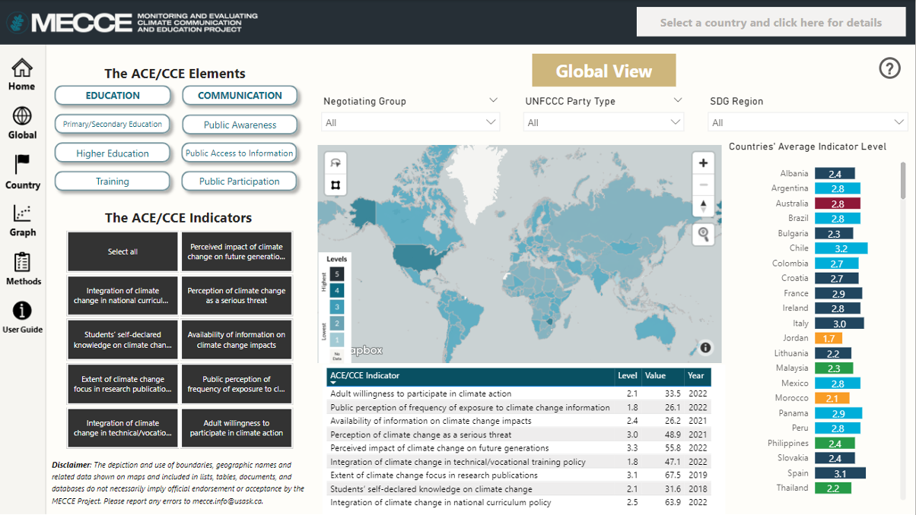916x515 pixels.
Task: Click the Level 5 legend color swatch
Action: point(336,274)
